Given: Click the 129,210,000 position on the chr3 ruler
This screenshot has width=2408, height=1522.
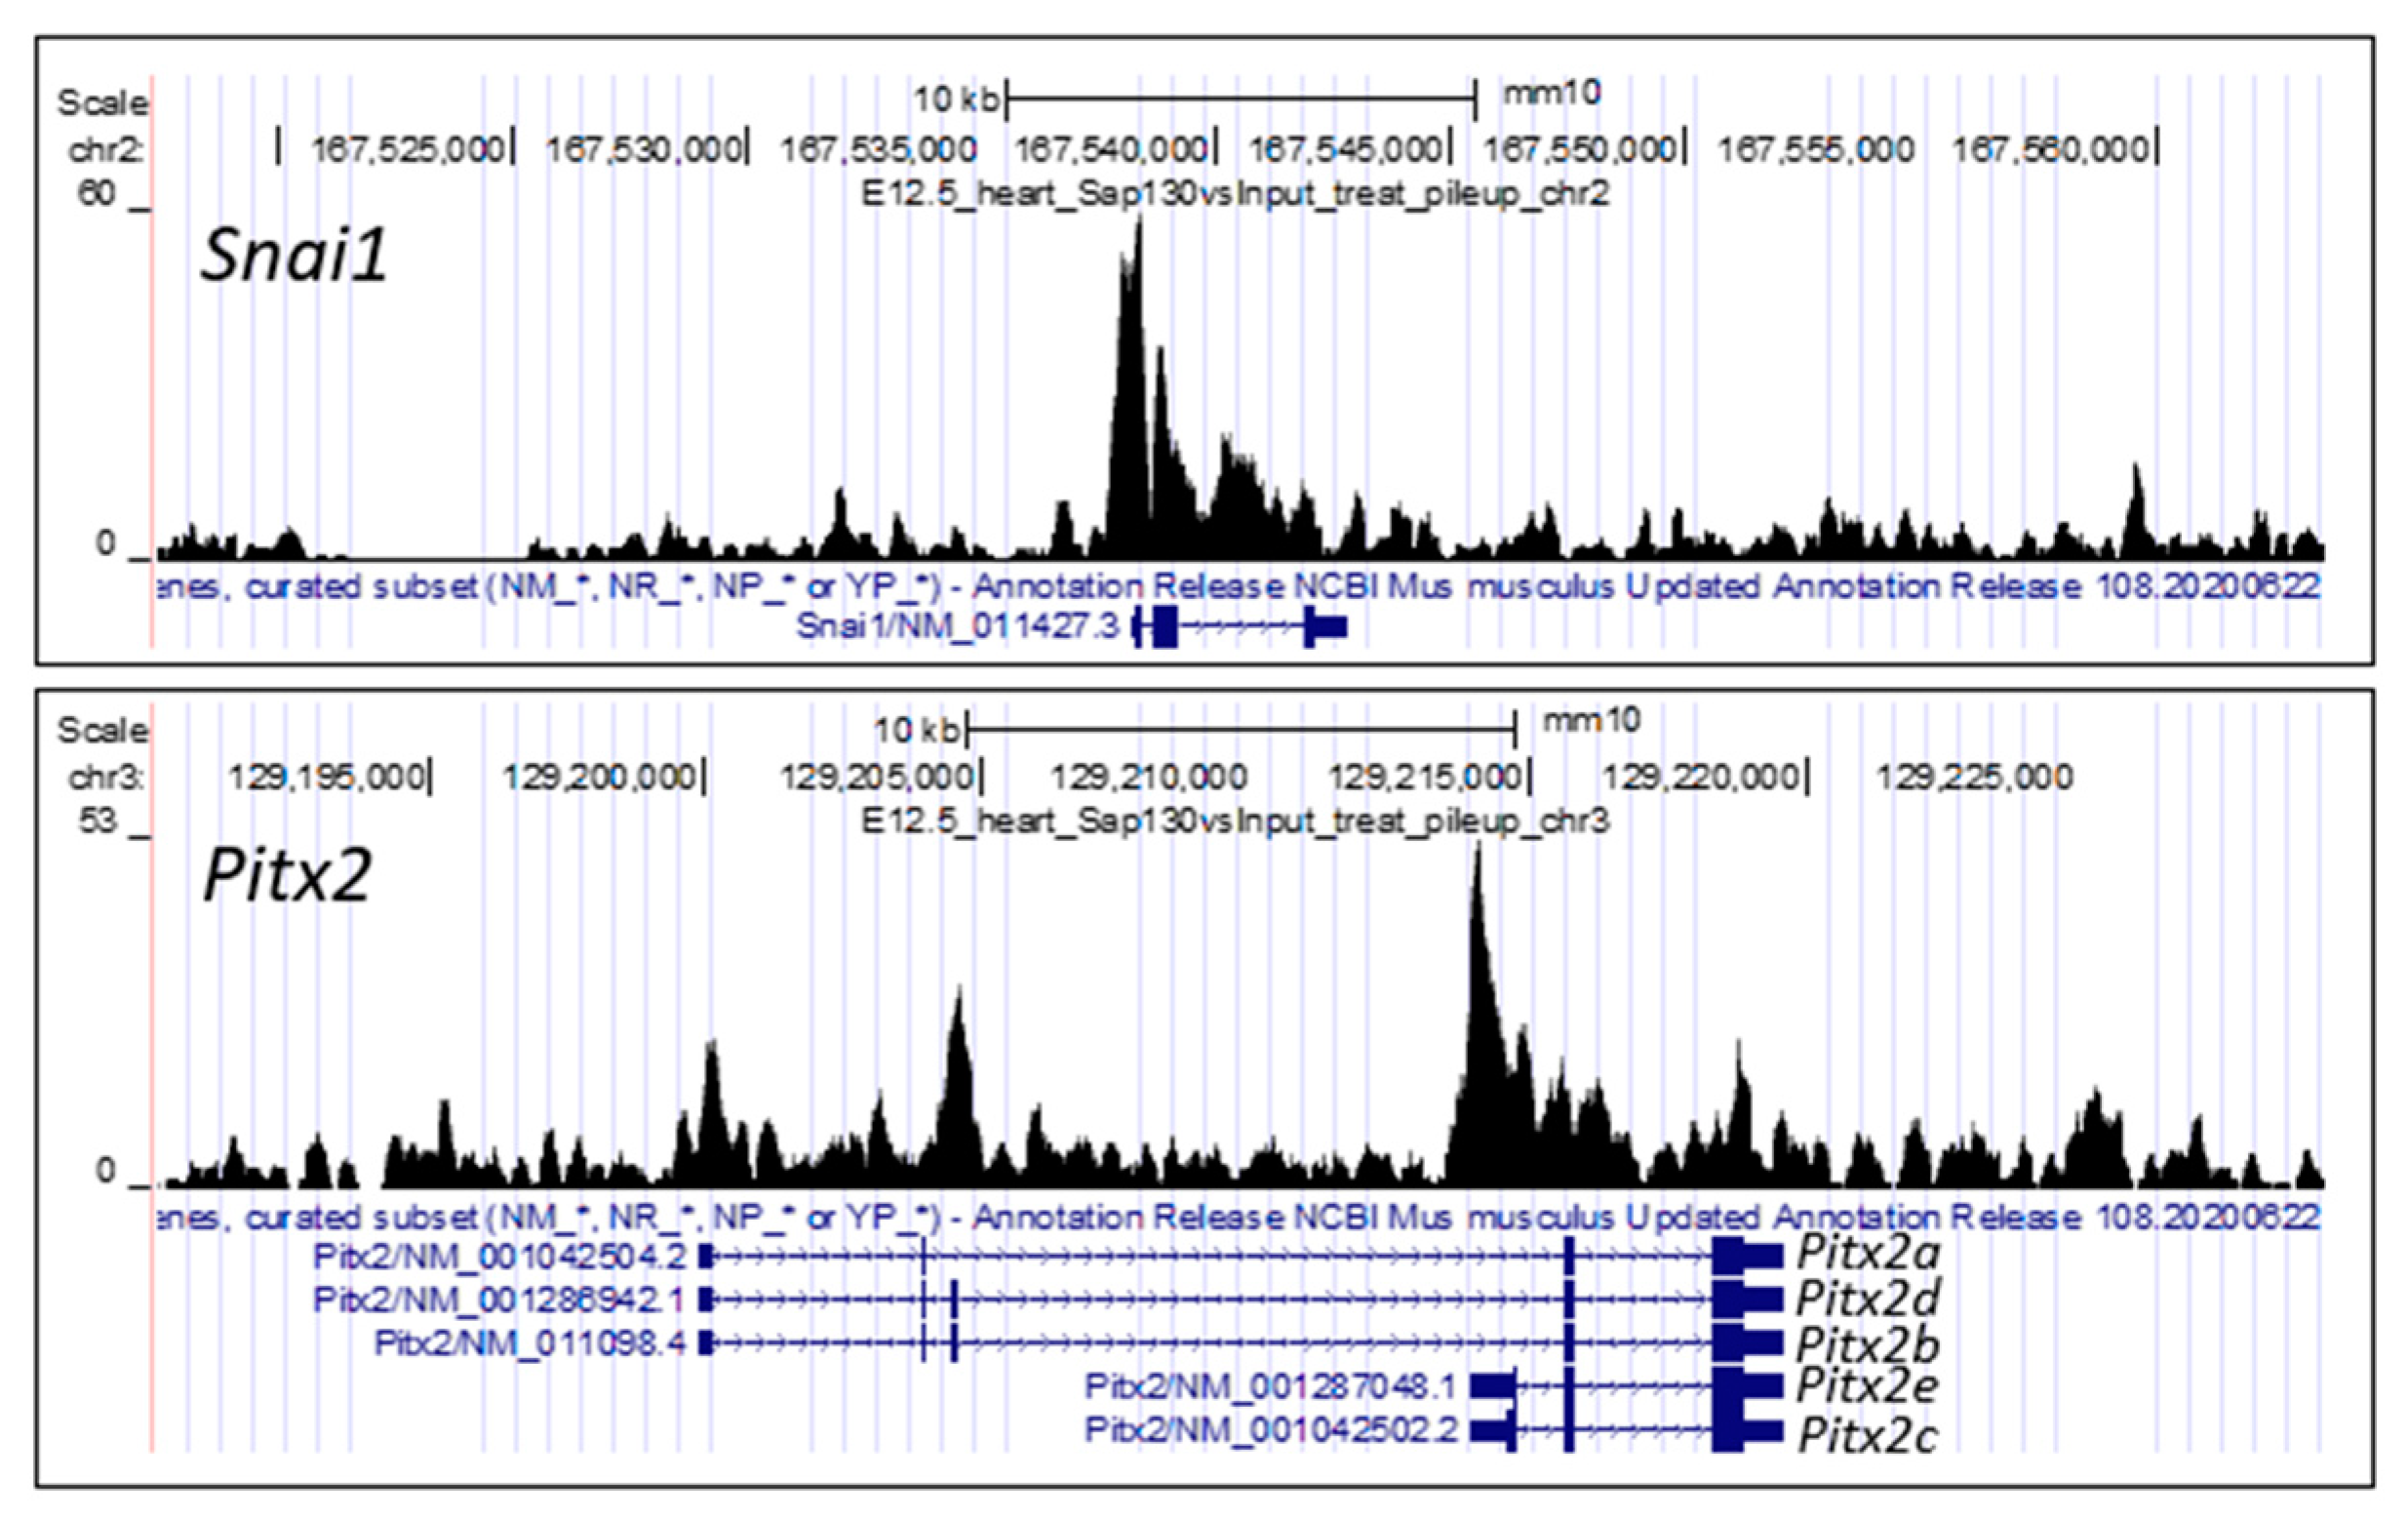Looking at the screenshot, I should click(1148, 778).
